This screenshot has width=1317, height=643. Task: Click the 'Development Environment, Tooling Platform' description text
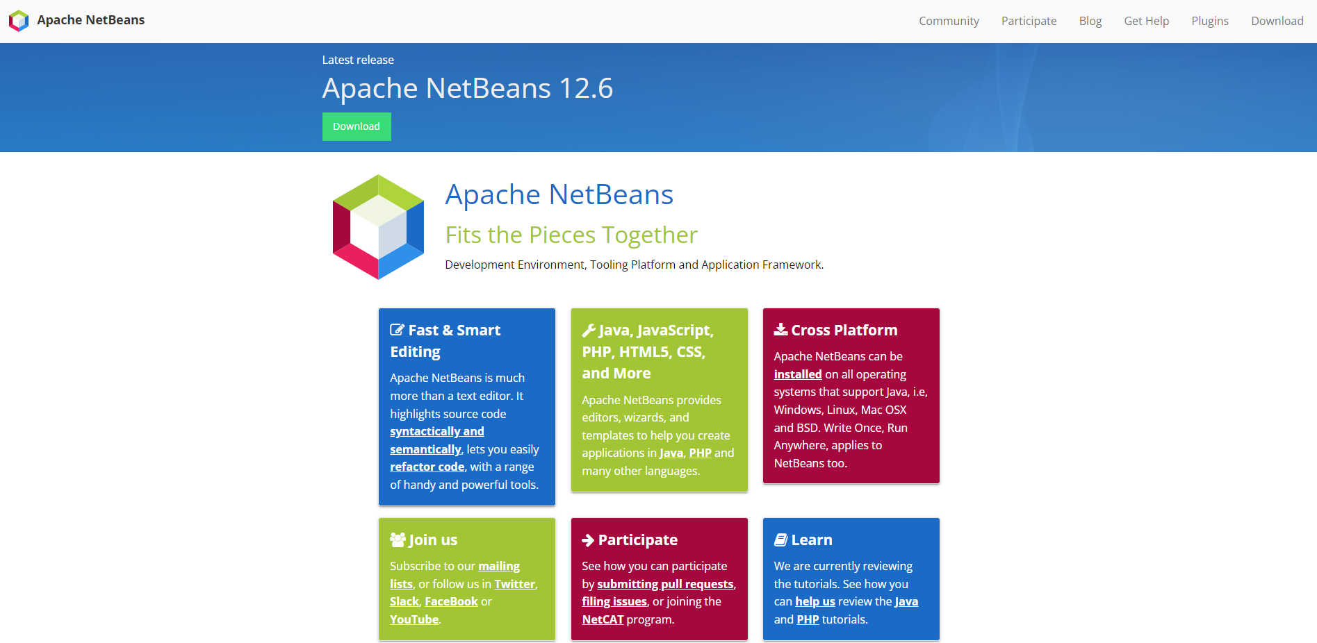point(635,265)
